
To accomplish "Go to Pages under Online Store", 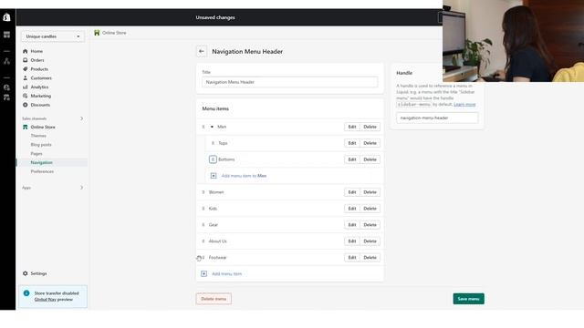I will (x=36, y=154).
